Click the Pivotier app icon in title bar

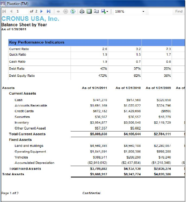3,4
